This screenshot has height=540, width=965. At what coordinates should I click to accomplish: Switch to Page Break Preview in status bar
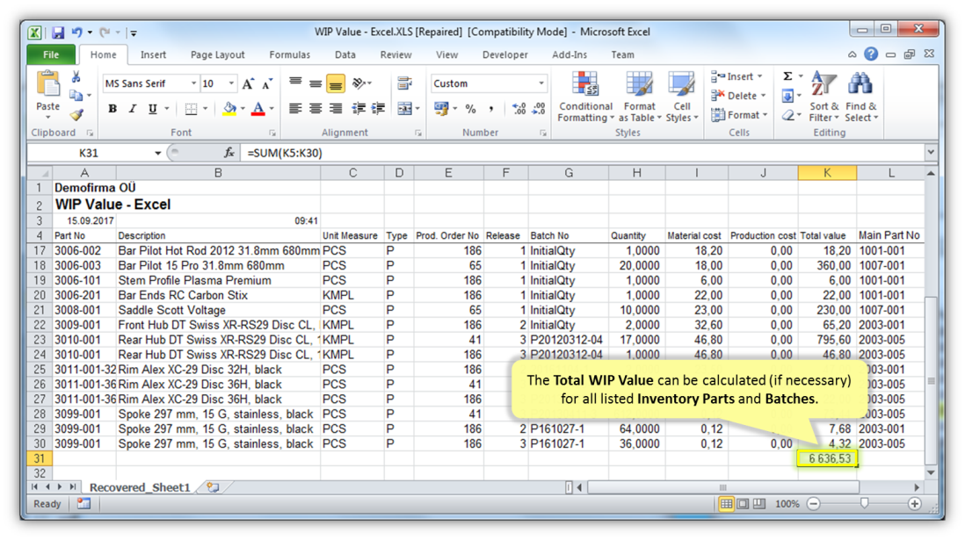click(x=759, y=504)
